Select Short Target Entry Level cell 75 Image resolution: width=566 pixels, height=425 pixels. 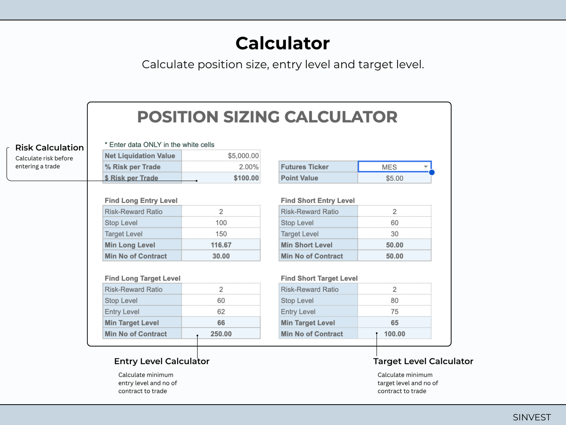click(x=394, y=311)
